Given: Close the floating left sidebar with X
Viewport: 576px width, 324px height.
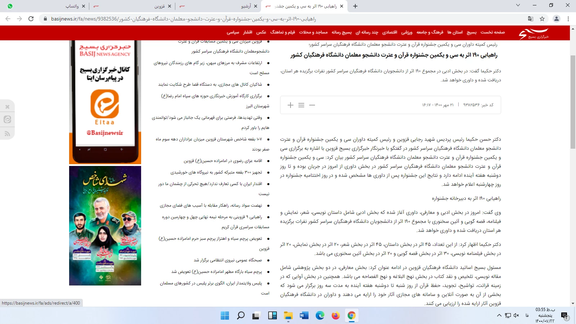Looking at the screenshot, I should pyautogui.click(x=8, y=107).
